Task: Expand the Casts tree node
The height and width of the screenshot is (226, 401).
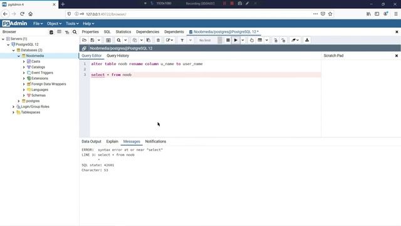Action: (x=24, y=62)
